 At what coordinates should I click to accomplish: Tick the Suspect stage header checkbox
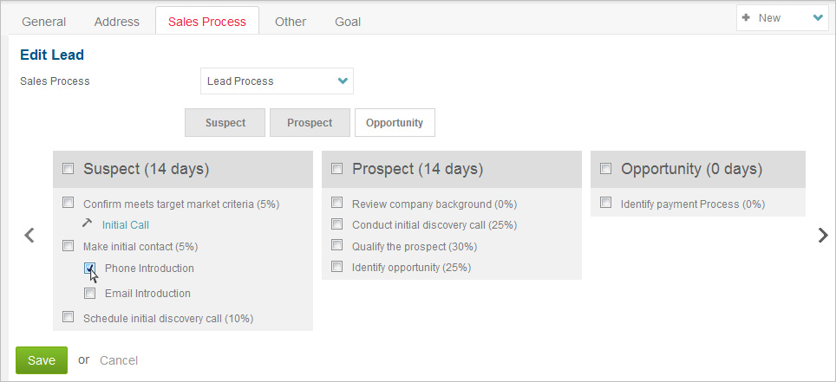pyautogui.click(x=69, y=169)
